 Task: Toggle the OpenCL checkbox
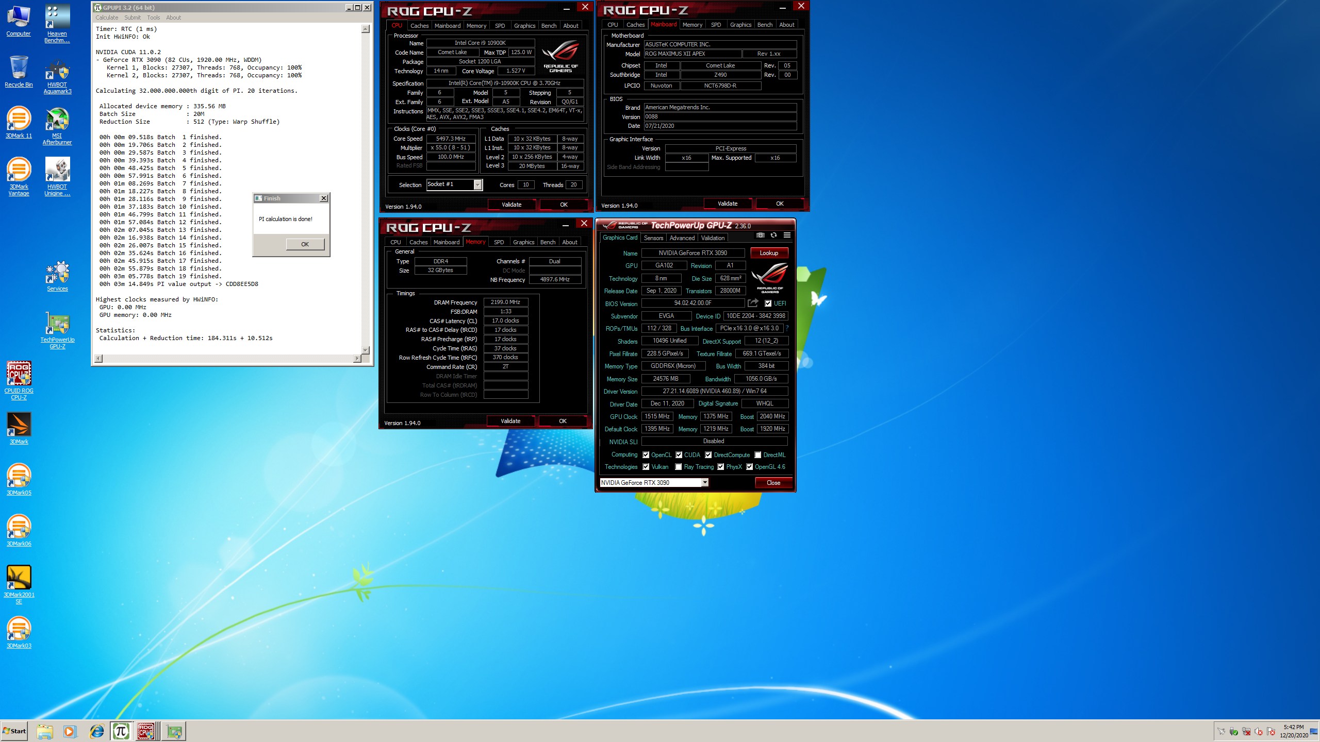tap(646, 455)
